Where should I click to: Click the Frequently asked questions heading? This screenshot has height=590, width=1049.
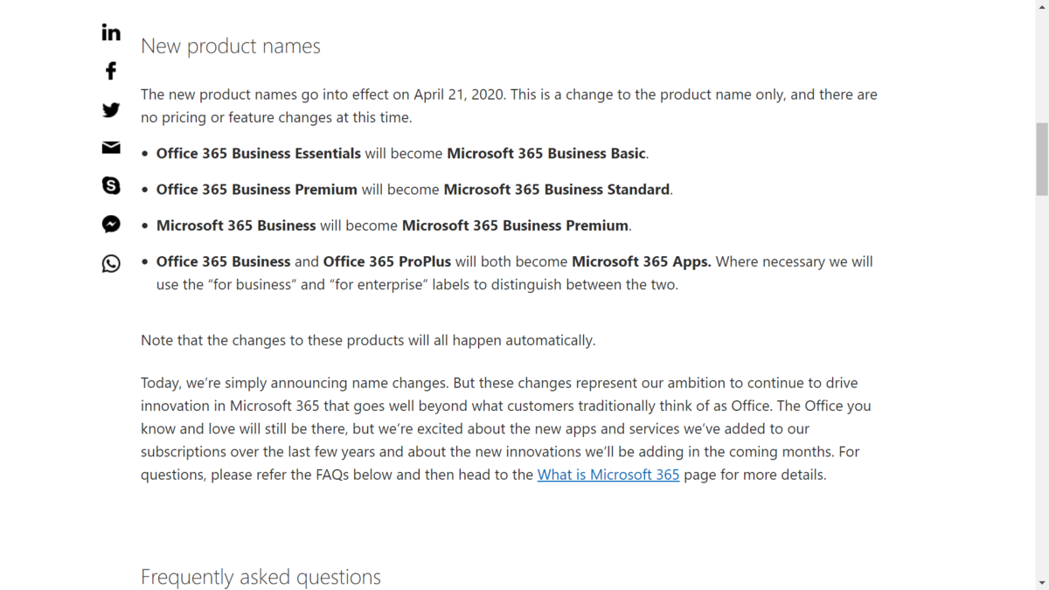(261, 577)
